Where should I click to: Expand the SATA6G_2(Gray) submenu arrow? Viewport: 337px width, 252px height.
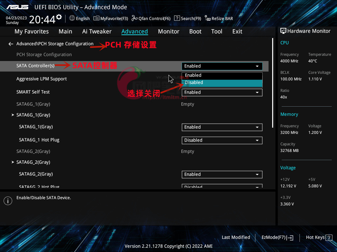[x=13, y=162]
